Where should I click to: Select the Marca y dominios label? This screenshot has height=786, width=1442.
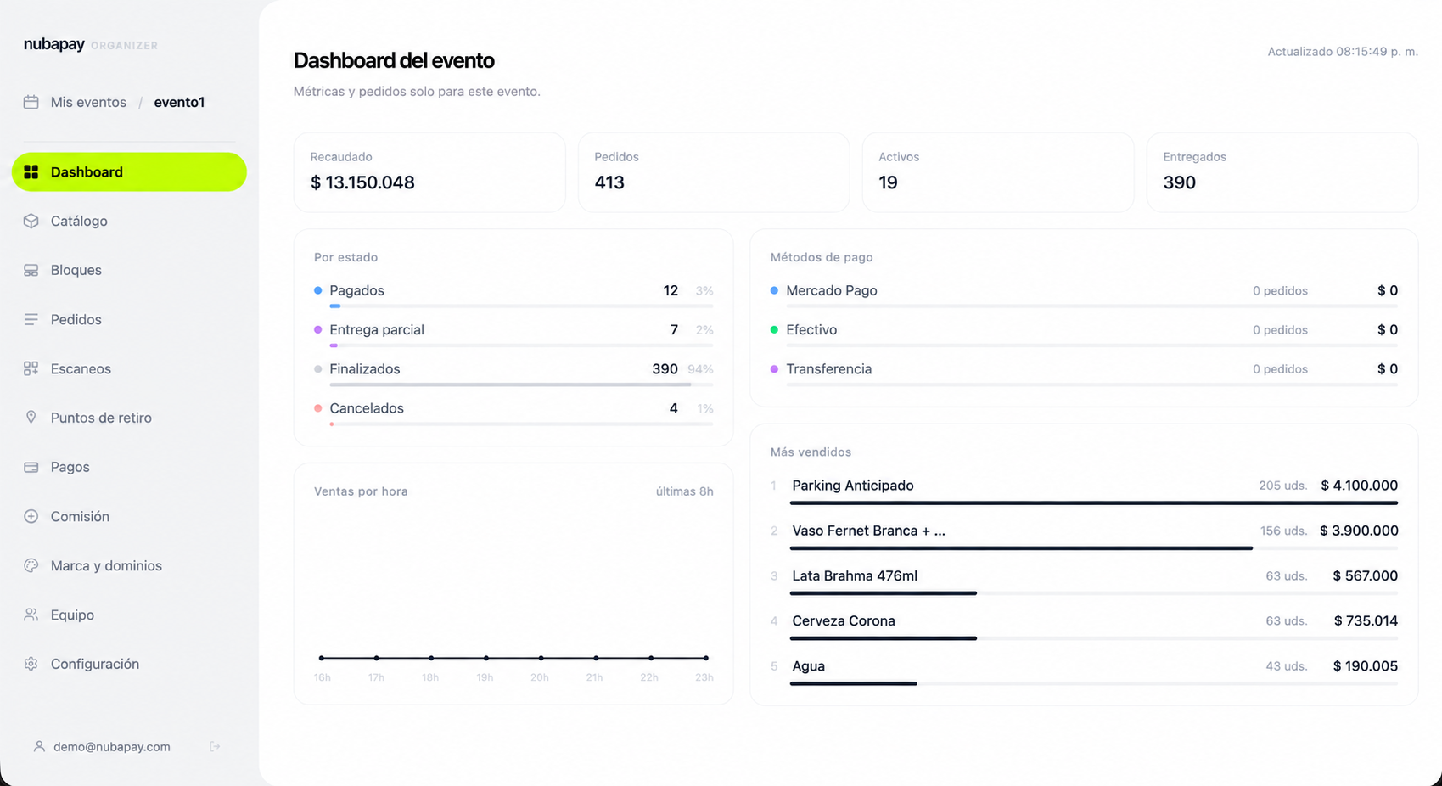coord(106,565)
